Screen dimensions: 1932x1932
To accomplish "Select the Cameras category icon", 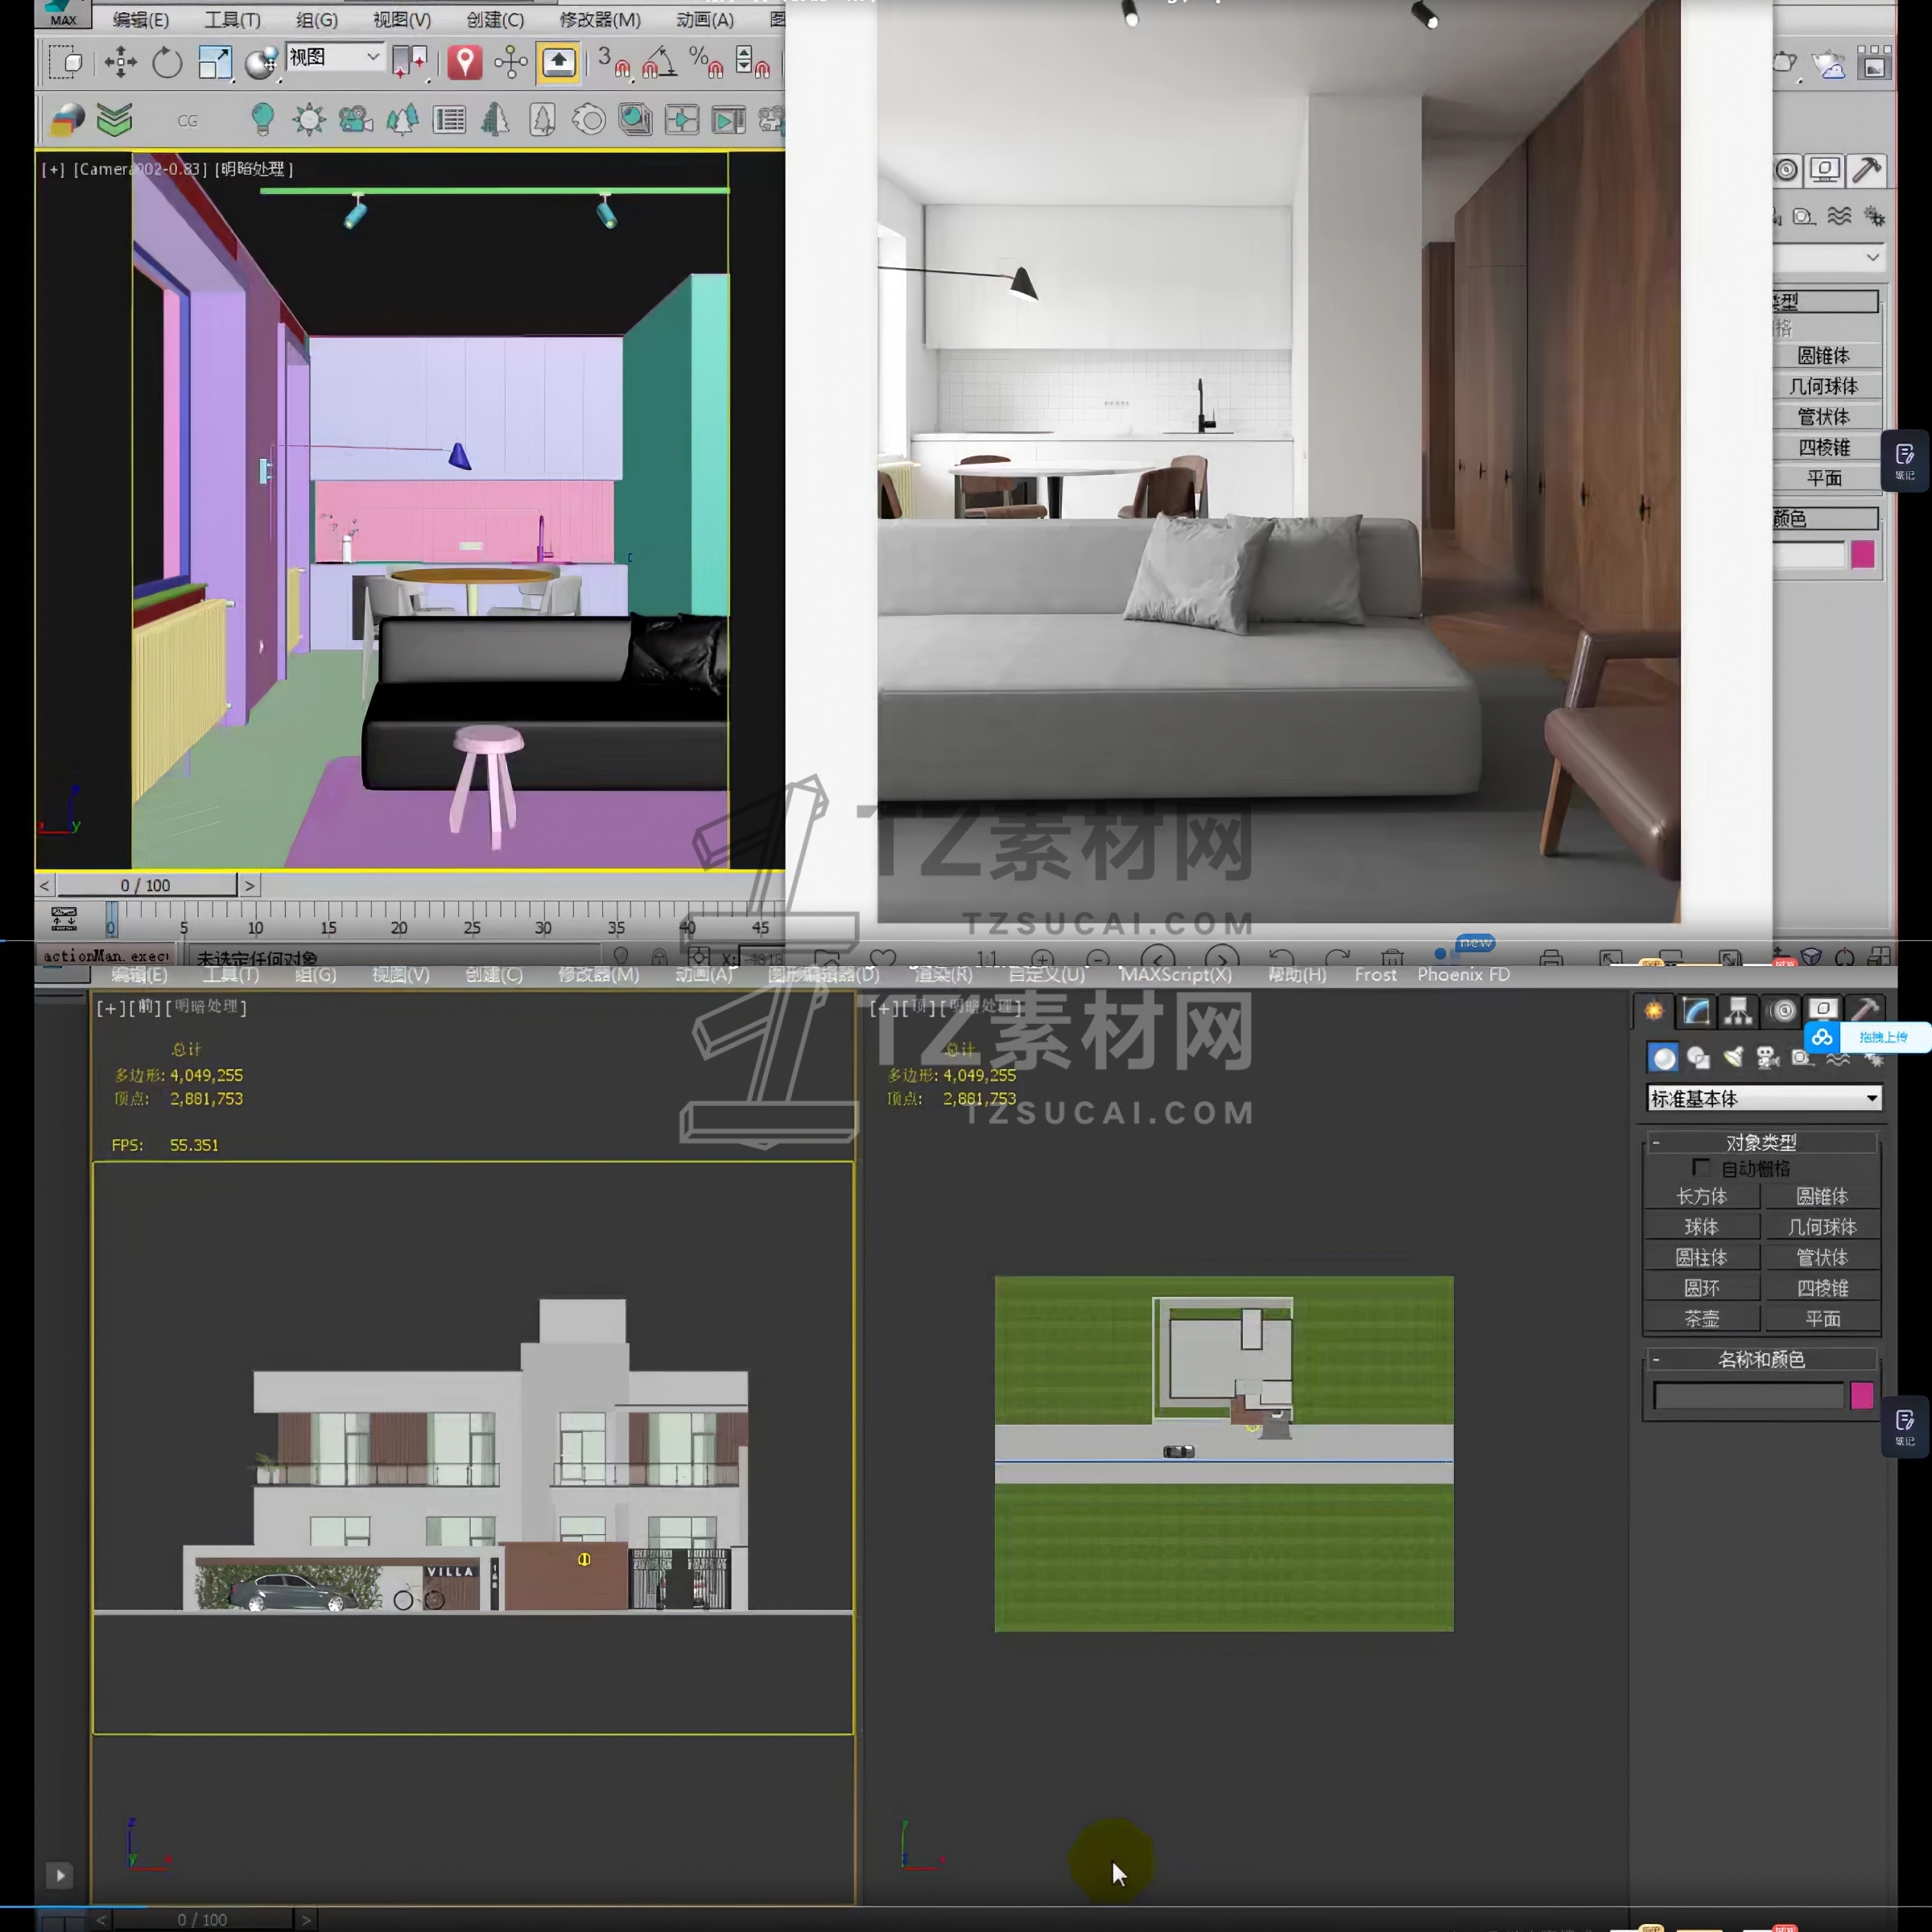I will tap(1768, 1058).
